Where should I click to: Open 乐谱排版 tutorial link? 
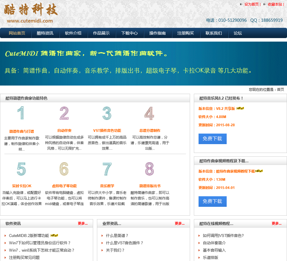coord(211,257)
